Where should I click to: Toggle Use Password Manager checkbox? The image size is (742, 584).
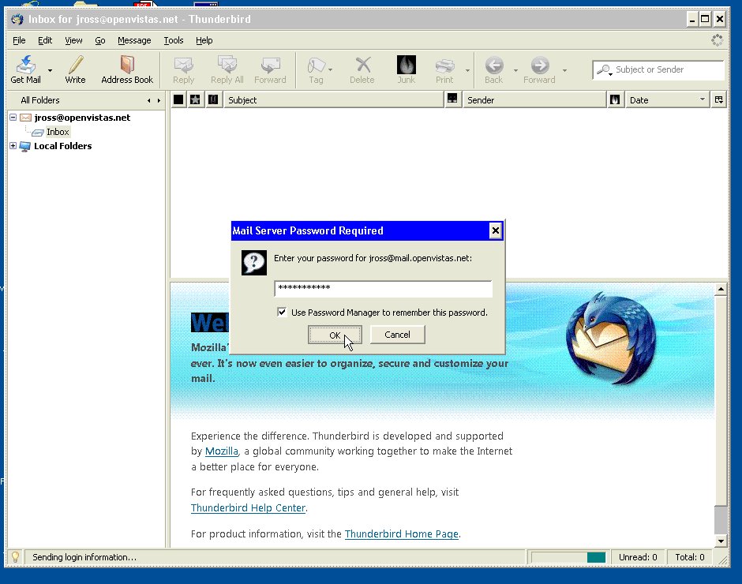coord(282,312)
